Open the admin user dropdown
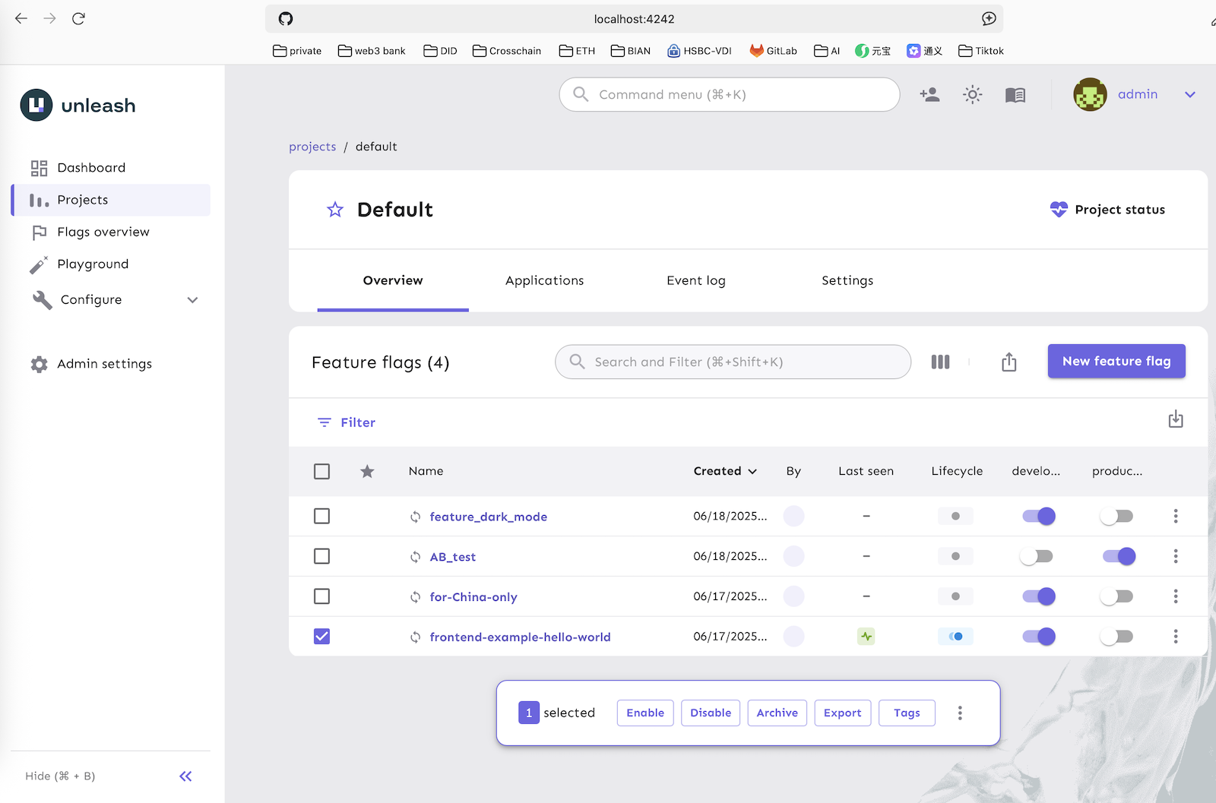Image resolution: width=1216 pixels, height=803 pixels. (1189, 95)
